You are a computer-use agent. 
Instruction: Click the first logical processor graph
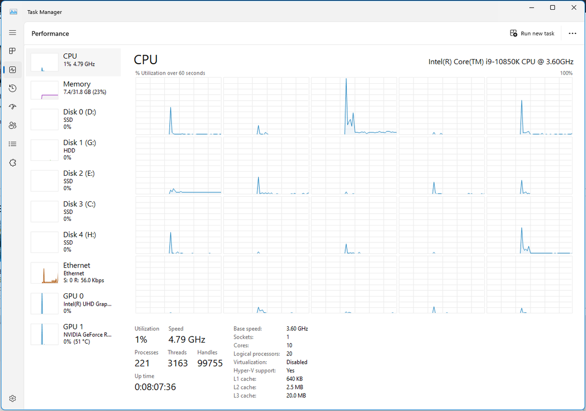click(x=178, y=106)
